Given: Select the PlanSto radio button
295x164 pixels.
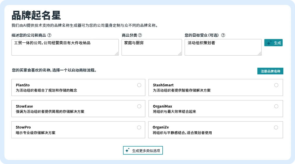Looking at the screenshot, I should pos(139,85).
